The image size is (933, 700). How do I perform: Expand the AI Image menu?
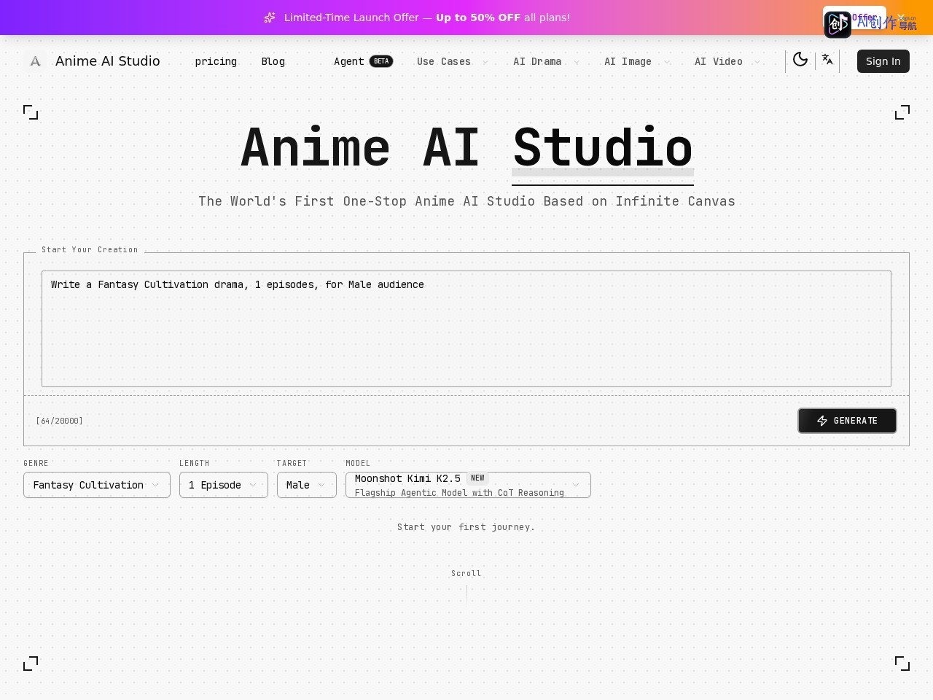[x=637, y=61]
